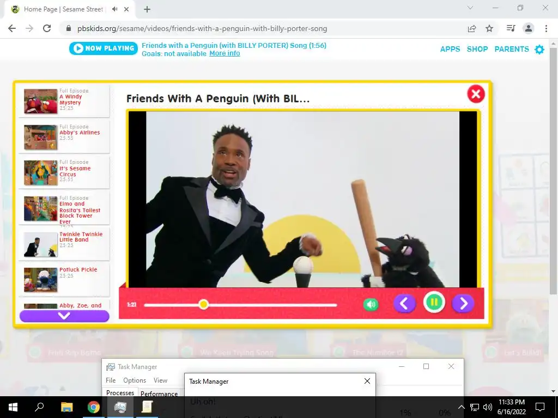Viewport: 558px width, 418px height.
Task: Select Elmo and Rosita's Tallest Block Tower Ever
Action: (64, 208)
